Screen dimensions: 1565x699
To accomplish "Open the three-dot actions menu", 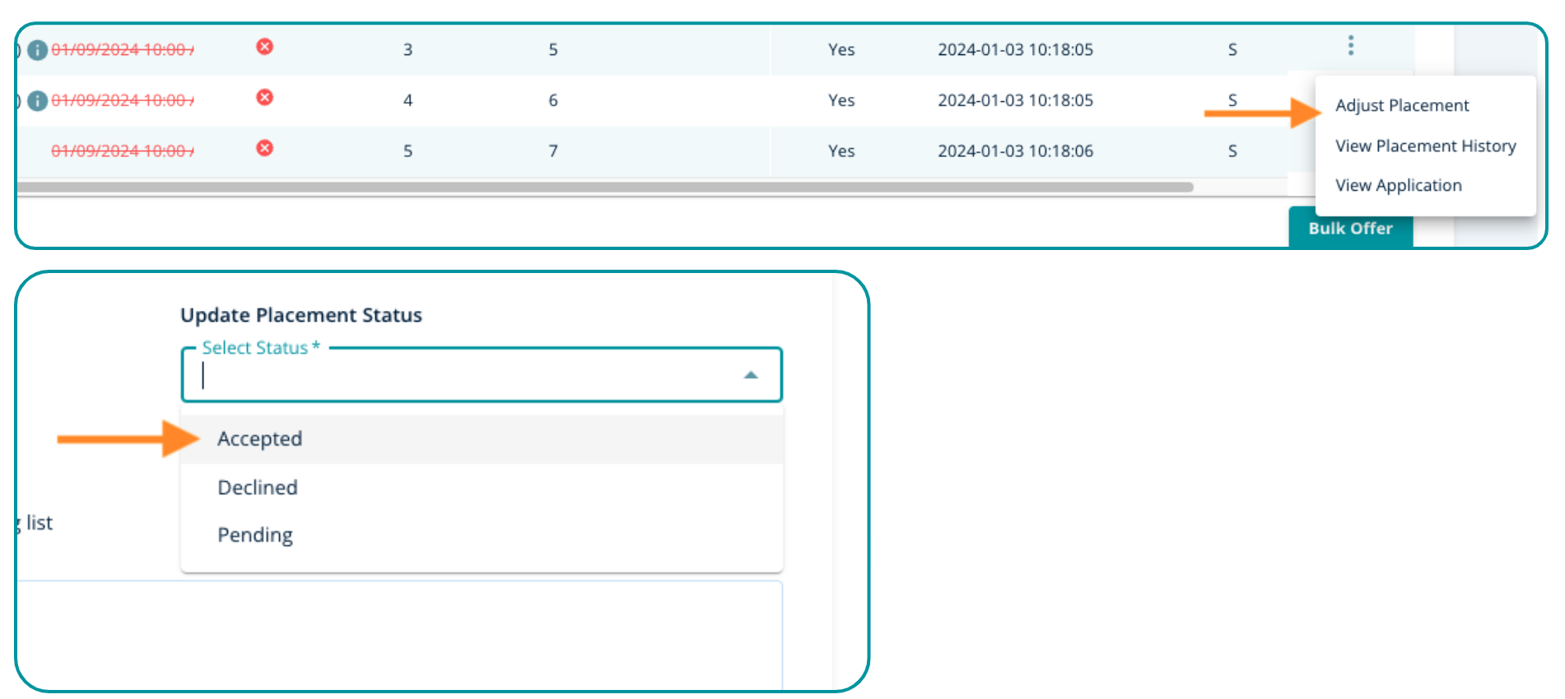I will pos(1350,45).
